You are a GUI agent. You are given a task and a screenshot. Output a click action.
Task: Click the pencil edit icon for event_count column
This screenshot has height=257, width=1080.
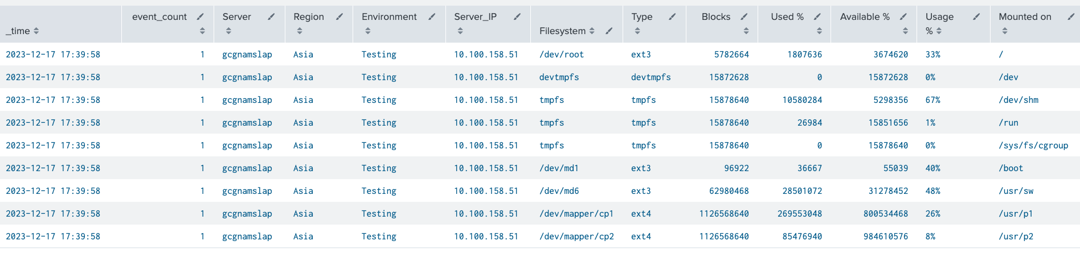click(x=200, y=17)
